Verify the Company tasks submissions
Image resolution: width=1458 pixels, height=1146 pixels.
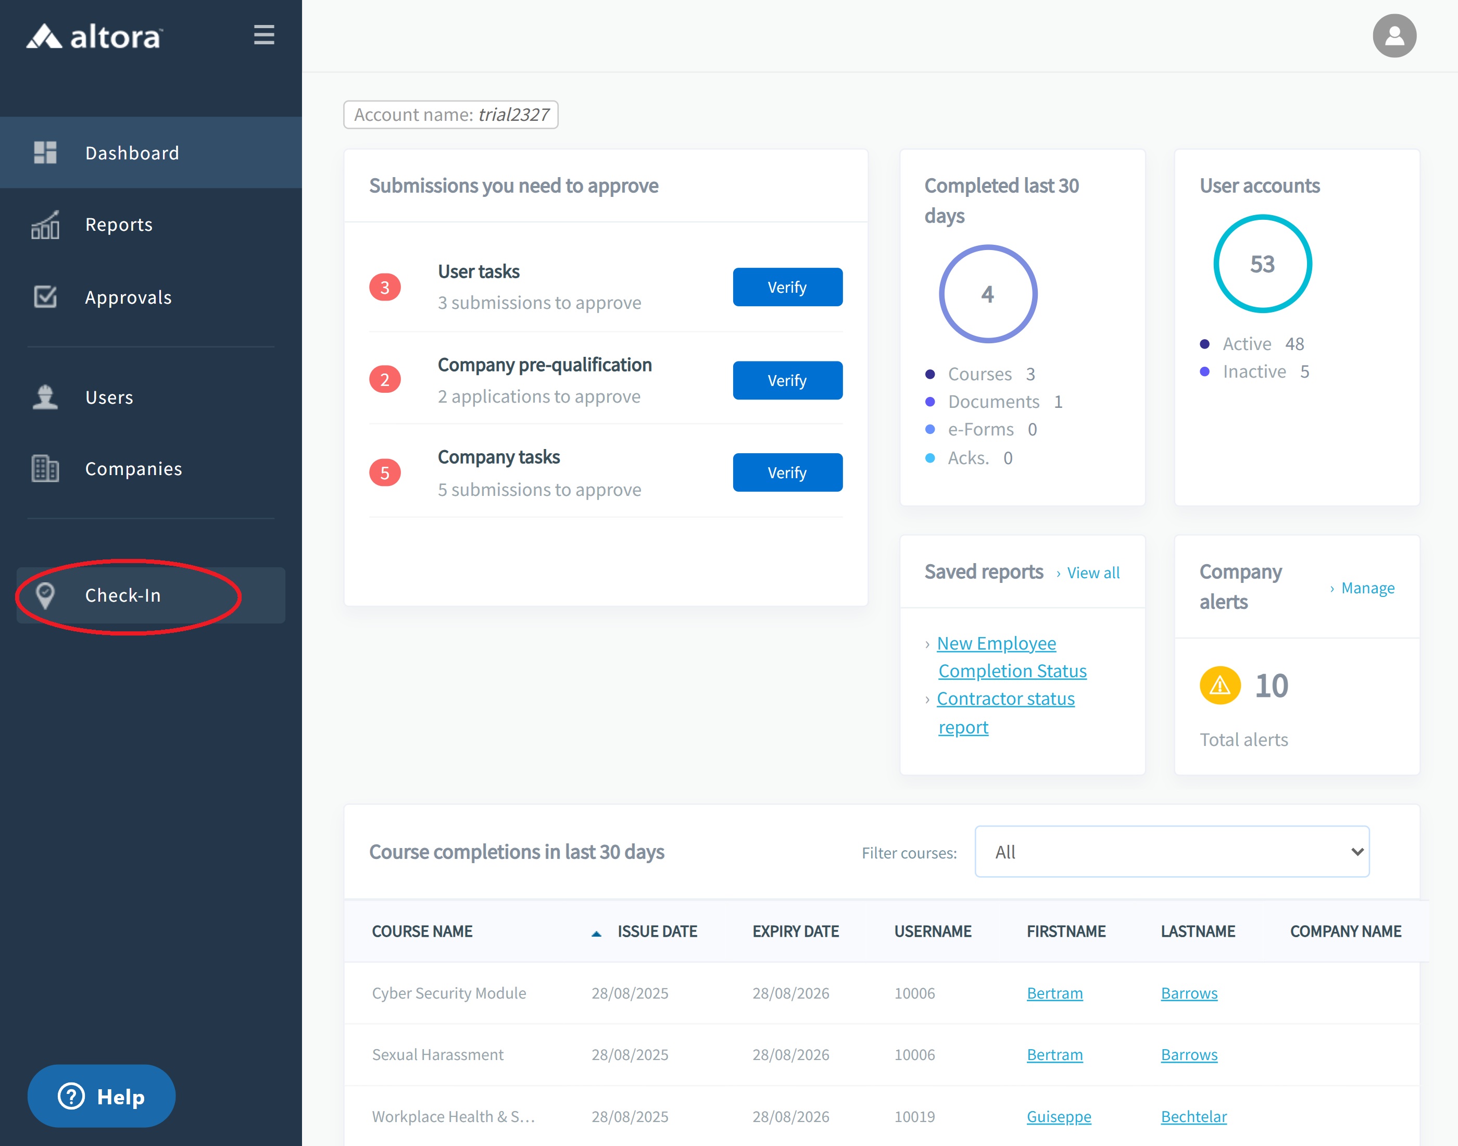(787, 473)
